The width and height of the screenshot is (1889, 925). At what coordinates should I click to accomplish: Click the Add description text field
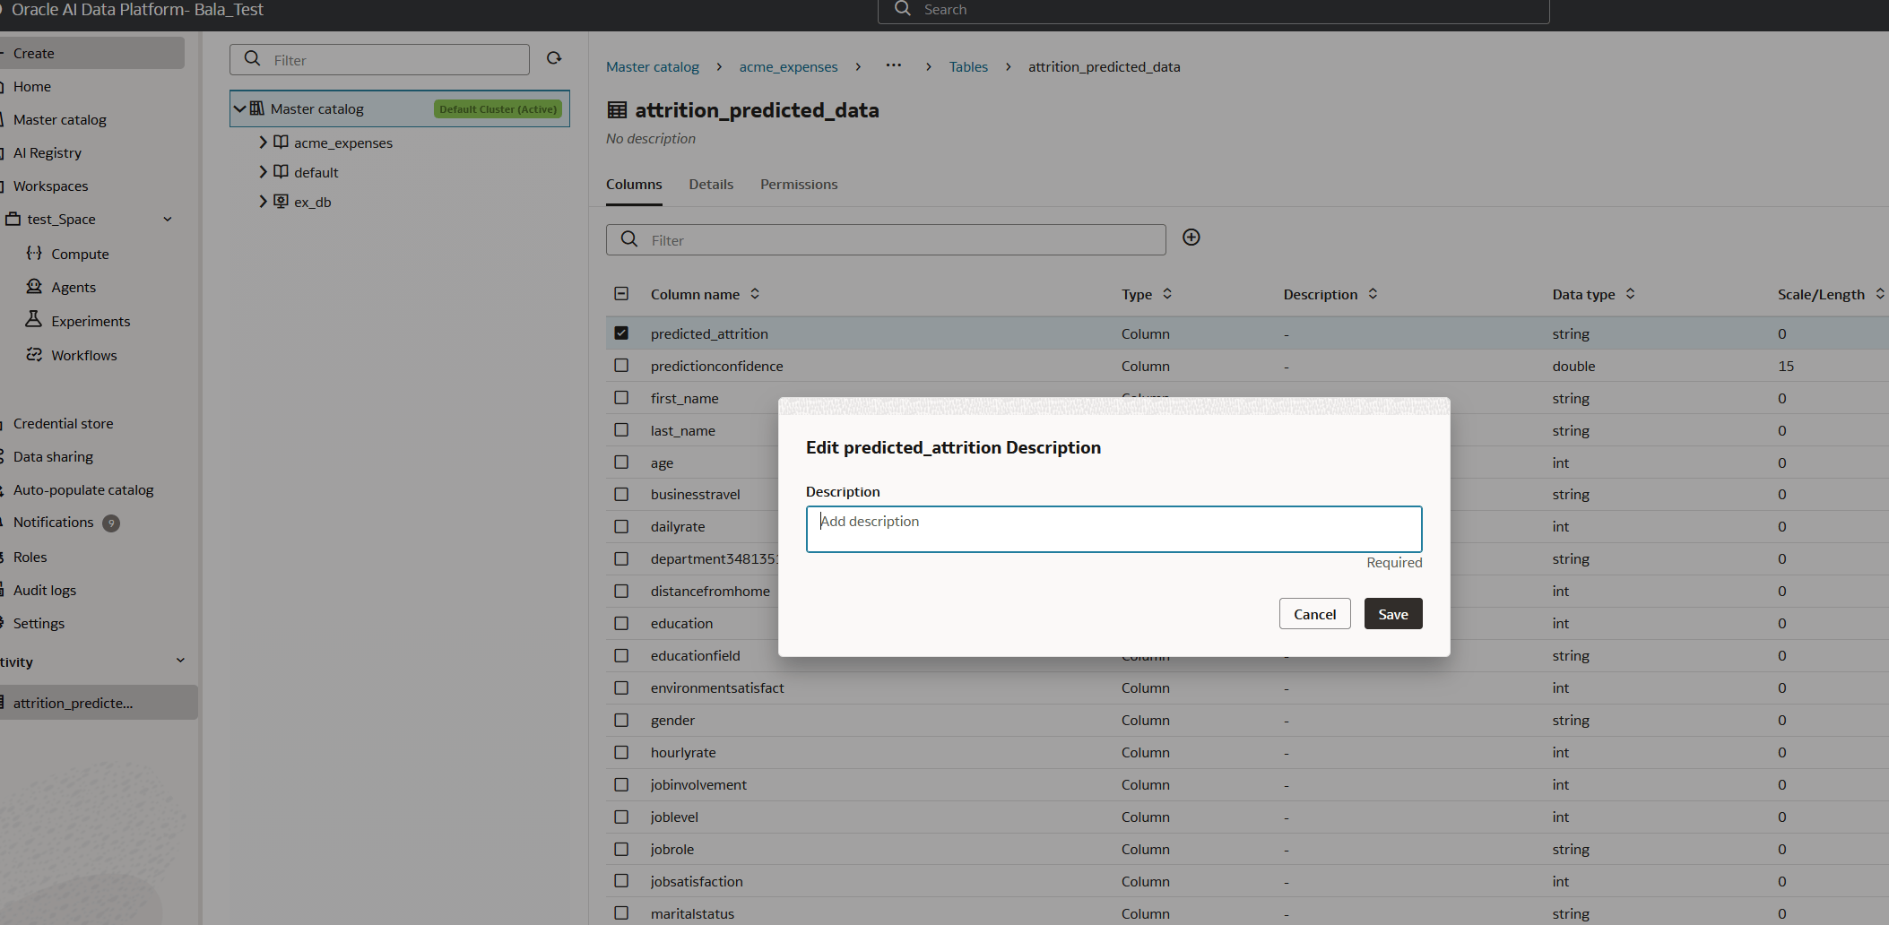tap(1113, 529)
